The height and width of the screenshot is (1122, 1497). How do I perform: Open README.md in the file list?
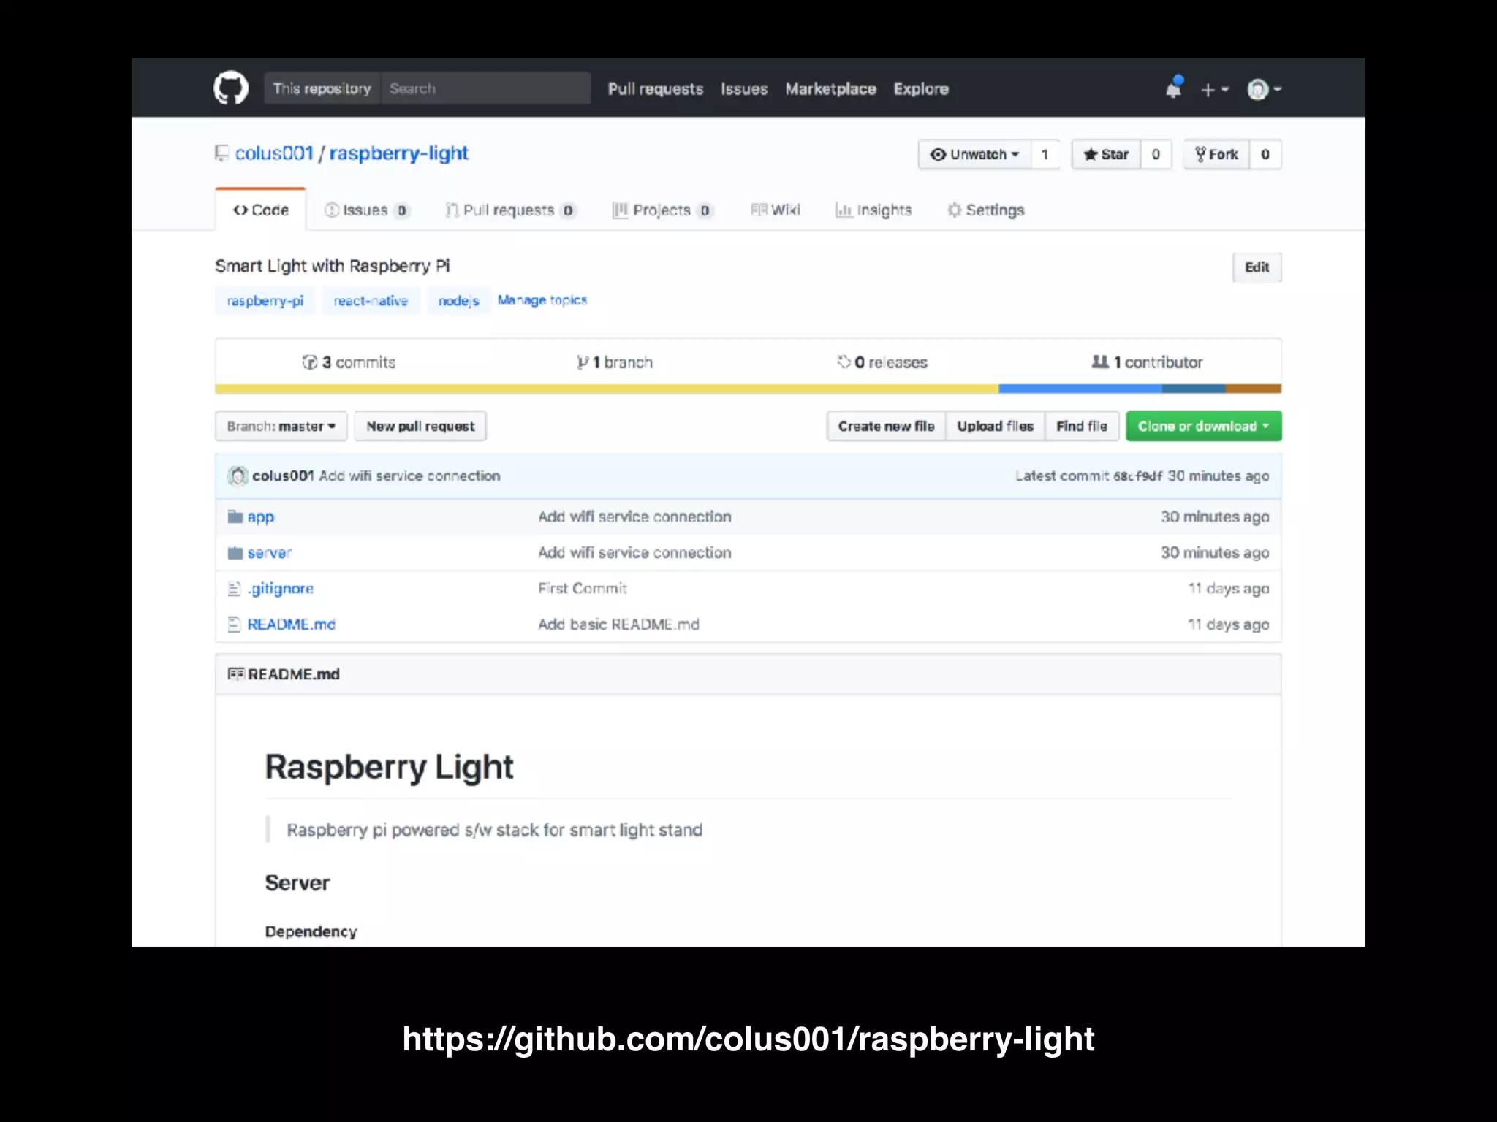point(291,625)
